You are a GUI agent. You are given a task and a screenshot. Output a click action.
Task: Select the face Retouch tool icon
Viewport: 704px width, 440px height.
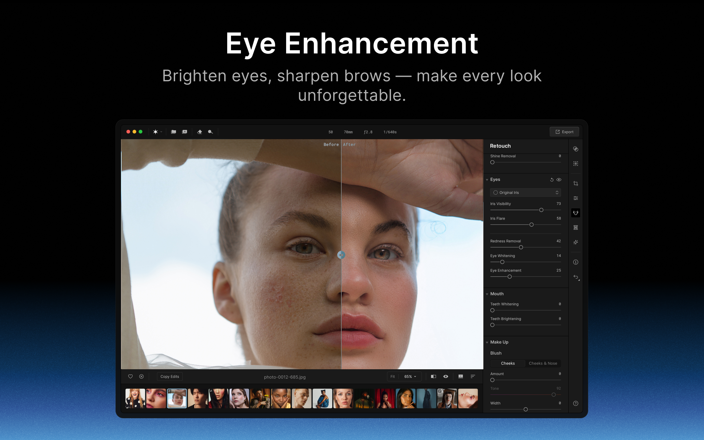[x=576, y=213]
